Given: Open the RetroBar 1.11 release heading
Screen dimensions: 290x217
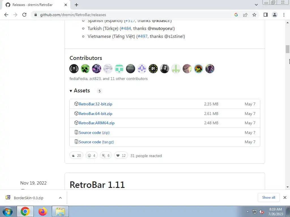Looking at the screenshot, I should click(x=97, y=185).
